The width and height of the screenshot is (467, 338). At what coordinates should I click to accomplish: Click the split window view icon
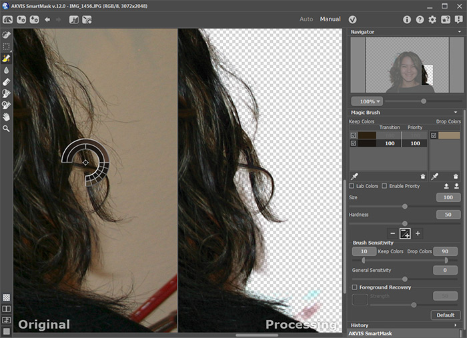pyautogui.click(x=6, y=309)
